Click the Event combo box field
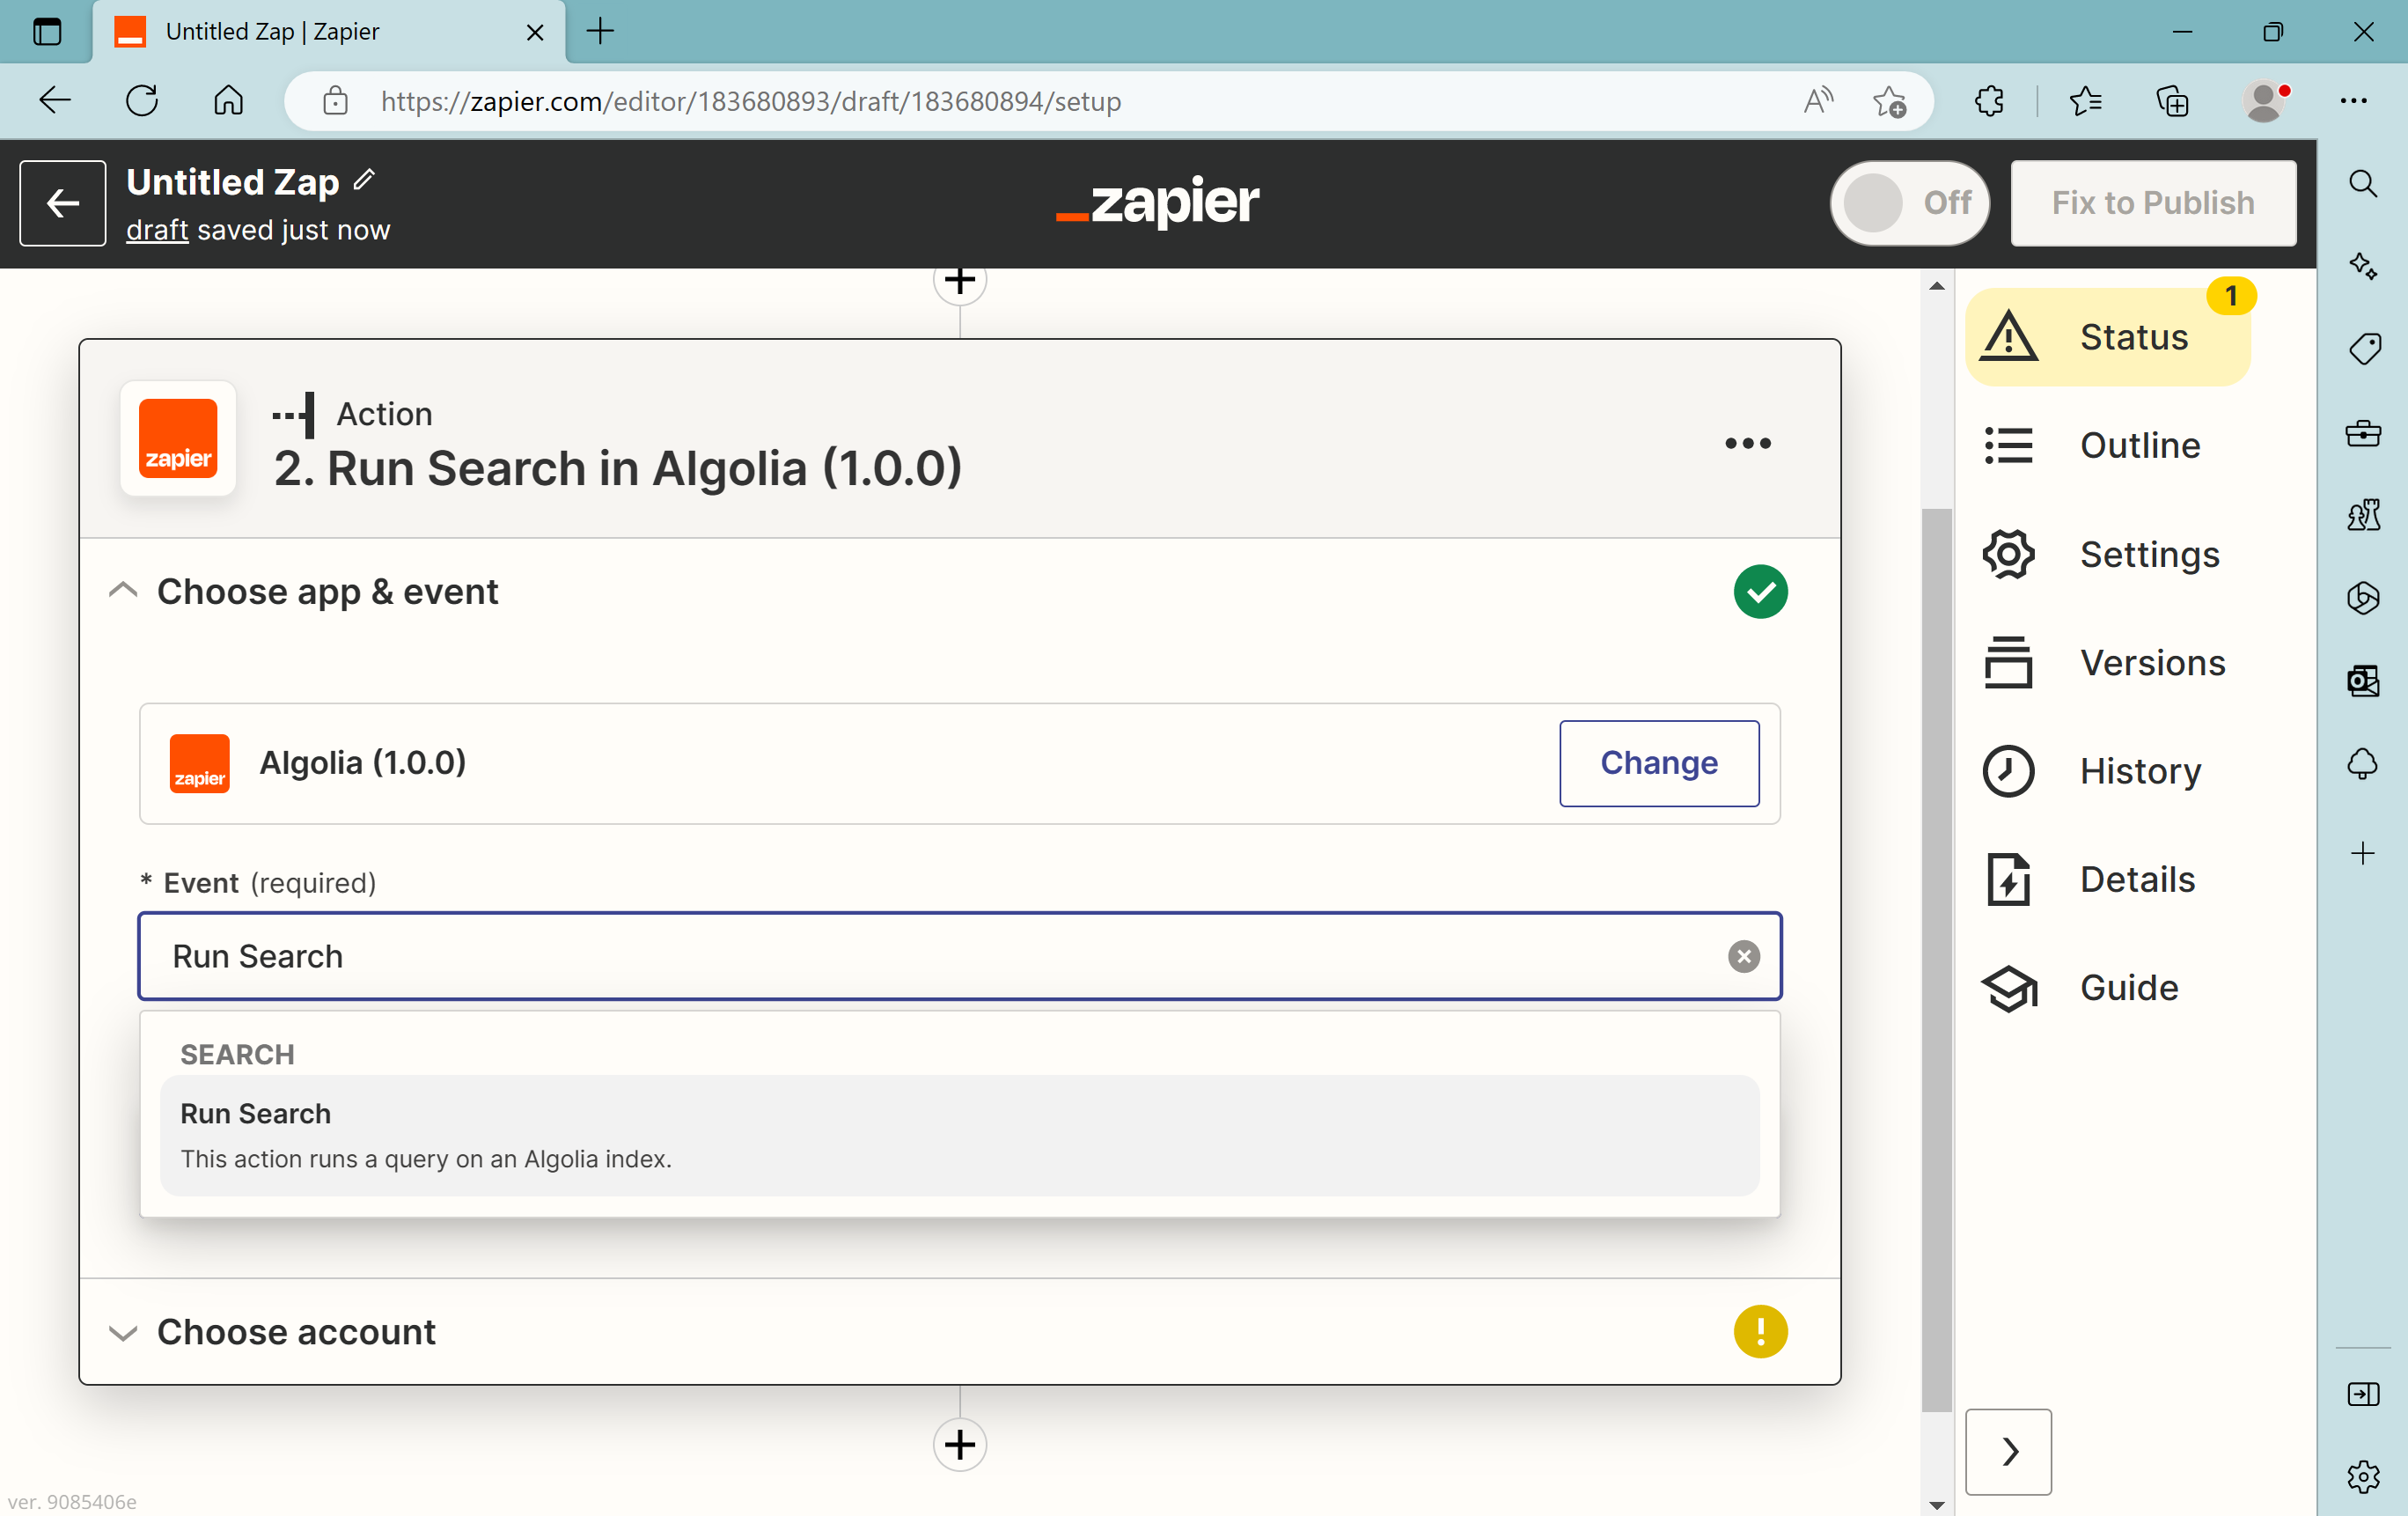The width and height of the screenshot is (2408, 1516). [959, 956]
